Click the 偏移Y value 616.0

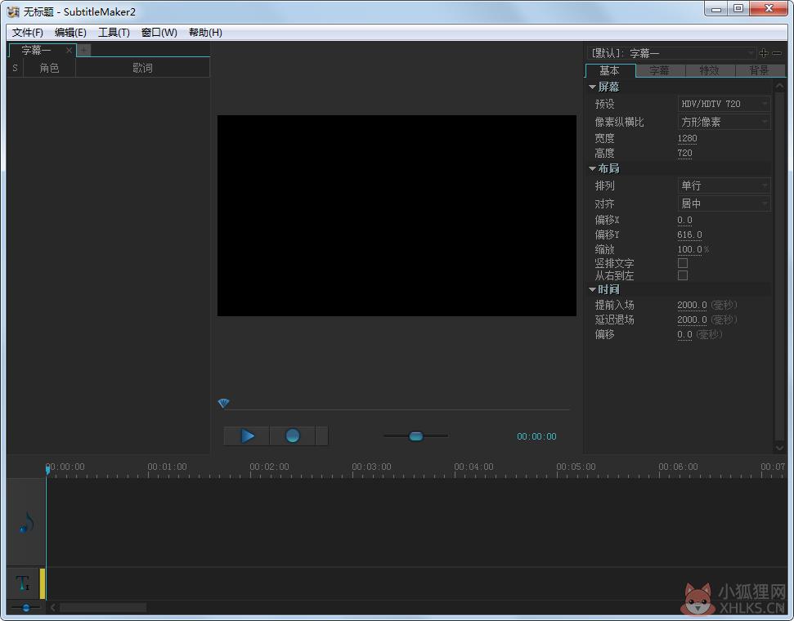pos(689,235)
